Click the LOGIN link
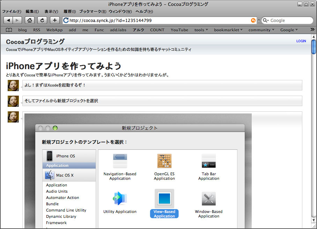The width and height of the screenshot is (317, 229). (x=301, y=41)
